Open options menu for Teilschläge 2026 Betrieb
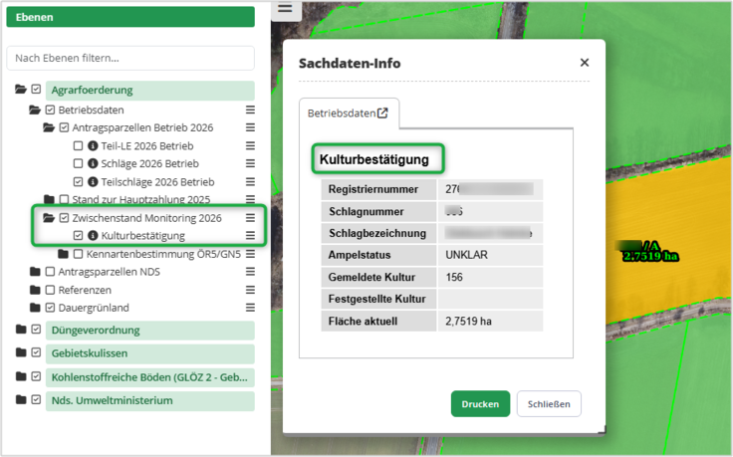The height and width of the screenshot is (457, 733). (x=250, y=182)
